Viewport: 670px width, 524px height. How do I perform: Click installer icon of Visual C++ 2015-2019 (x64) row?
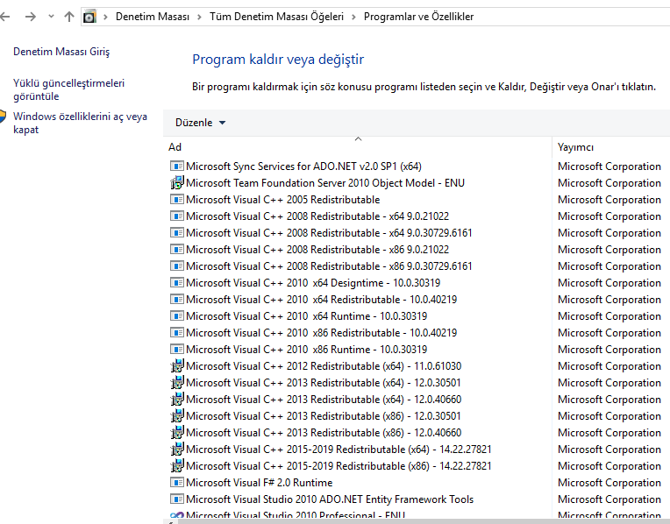coord(177,450)
